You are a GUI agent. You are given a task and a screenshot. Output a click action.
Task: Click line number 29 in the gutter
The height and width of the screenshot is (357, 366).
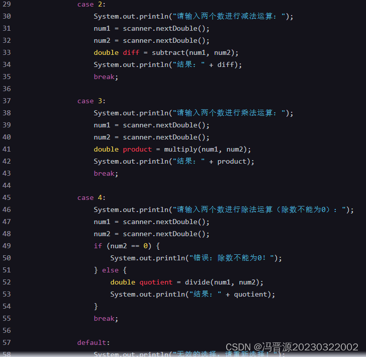coord(7,4)
